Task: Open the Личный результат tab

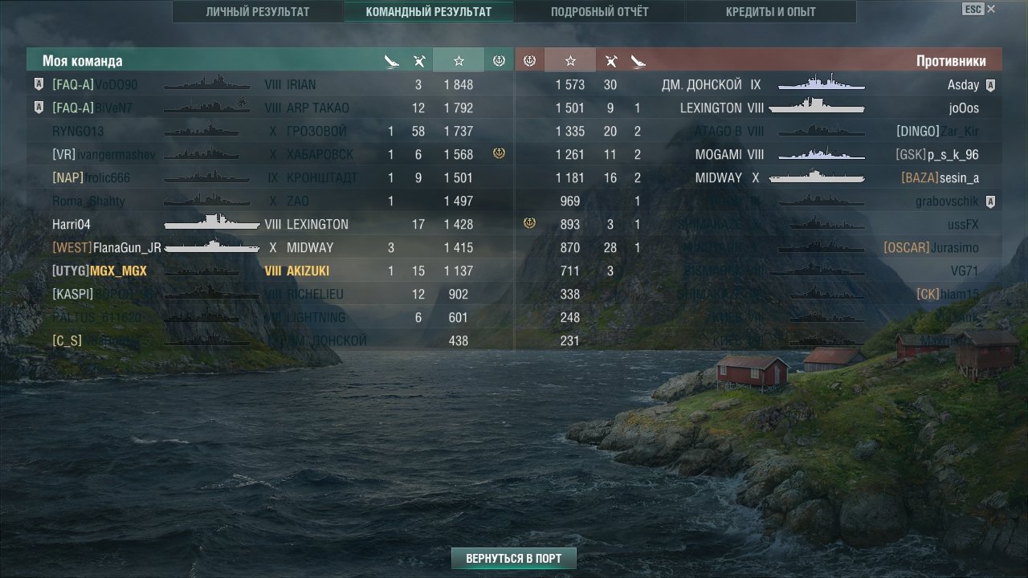Action: (x=257, y=12)
